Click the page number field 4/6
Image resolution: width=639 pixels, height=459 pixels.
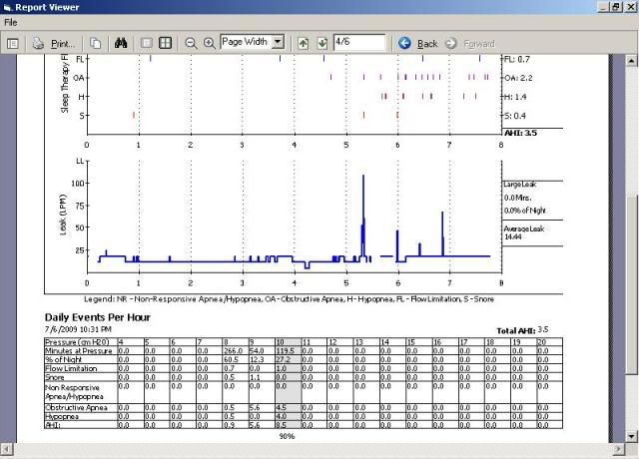358,43
